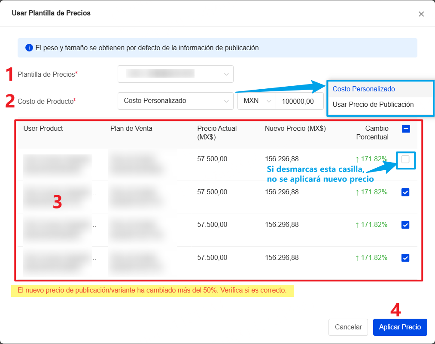Image resolution: width=435 pixels, height=344 pixels.
Task: Open the MXN currency dropdown
Action: [x=257, y=101]
